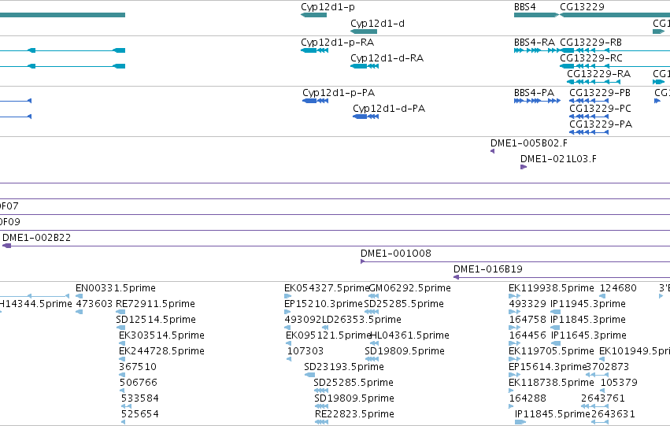Click transcript CG13229-RA label
670x426 pixels.
point(598,74)
